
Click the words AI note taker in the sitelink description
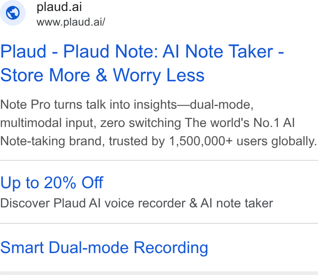point(237,203)
